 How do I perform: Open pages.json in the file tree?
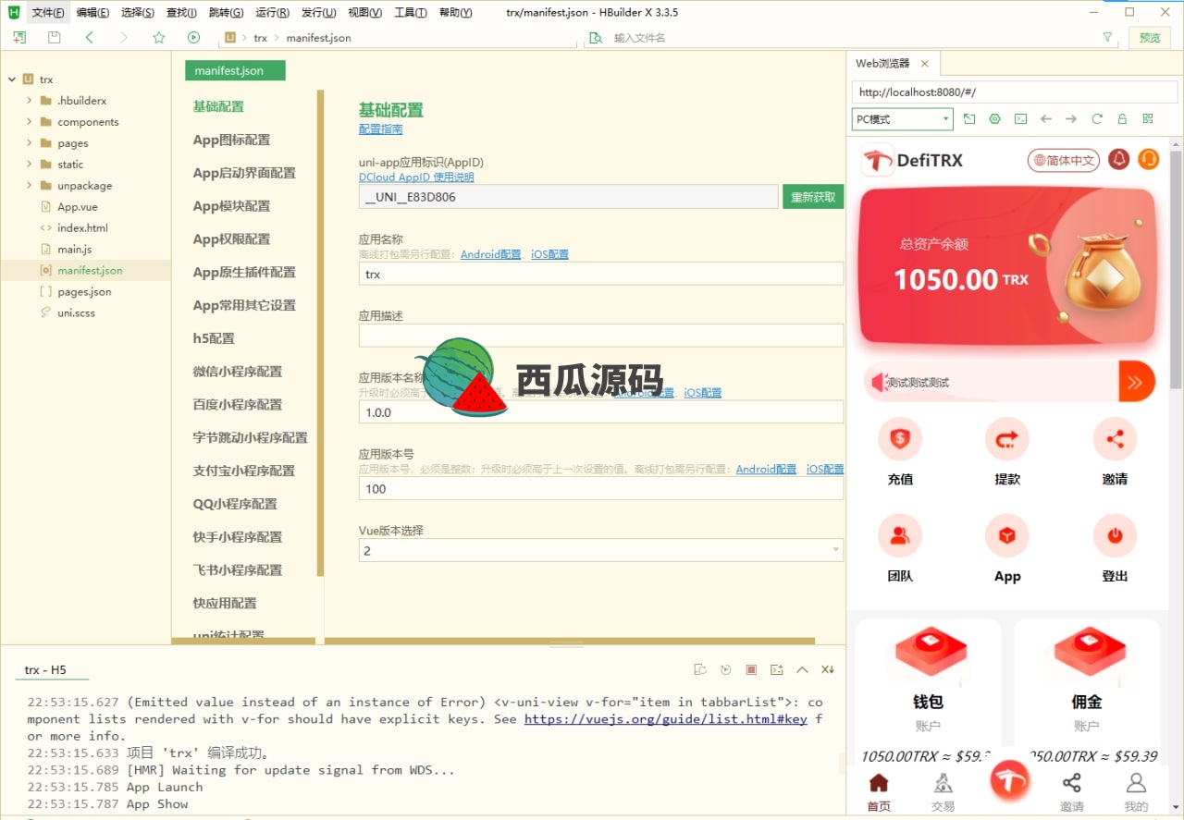click(x=84, y=291)
